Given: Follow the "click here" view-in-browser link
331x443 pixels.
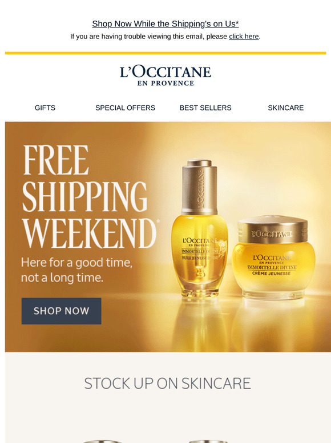Looking at the screenshot, I should [244, 37].
